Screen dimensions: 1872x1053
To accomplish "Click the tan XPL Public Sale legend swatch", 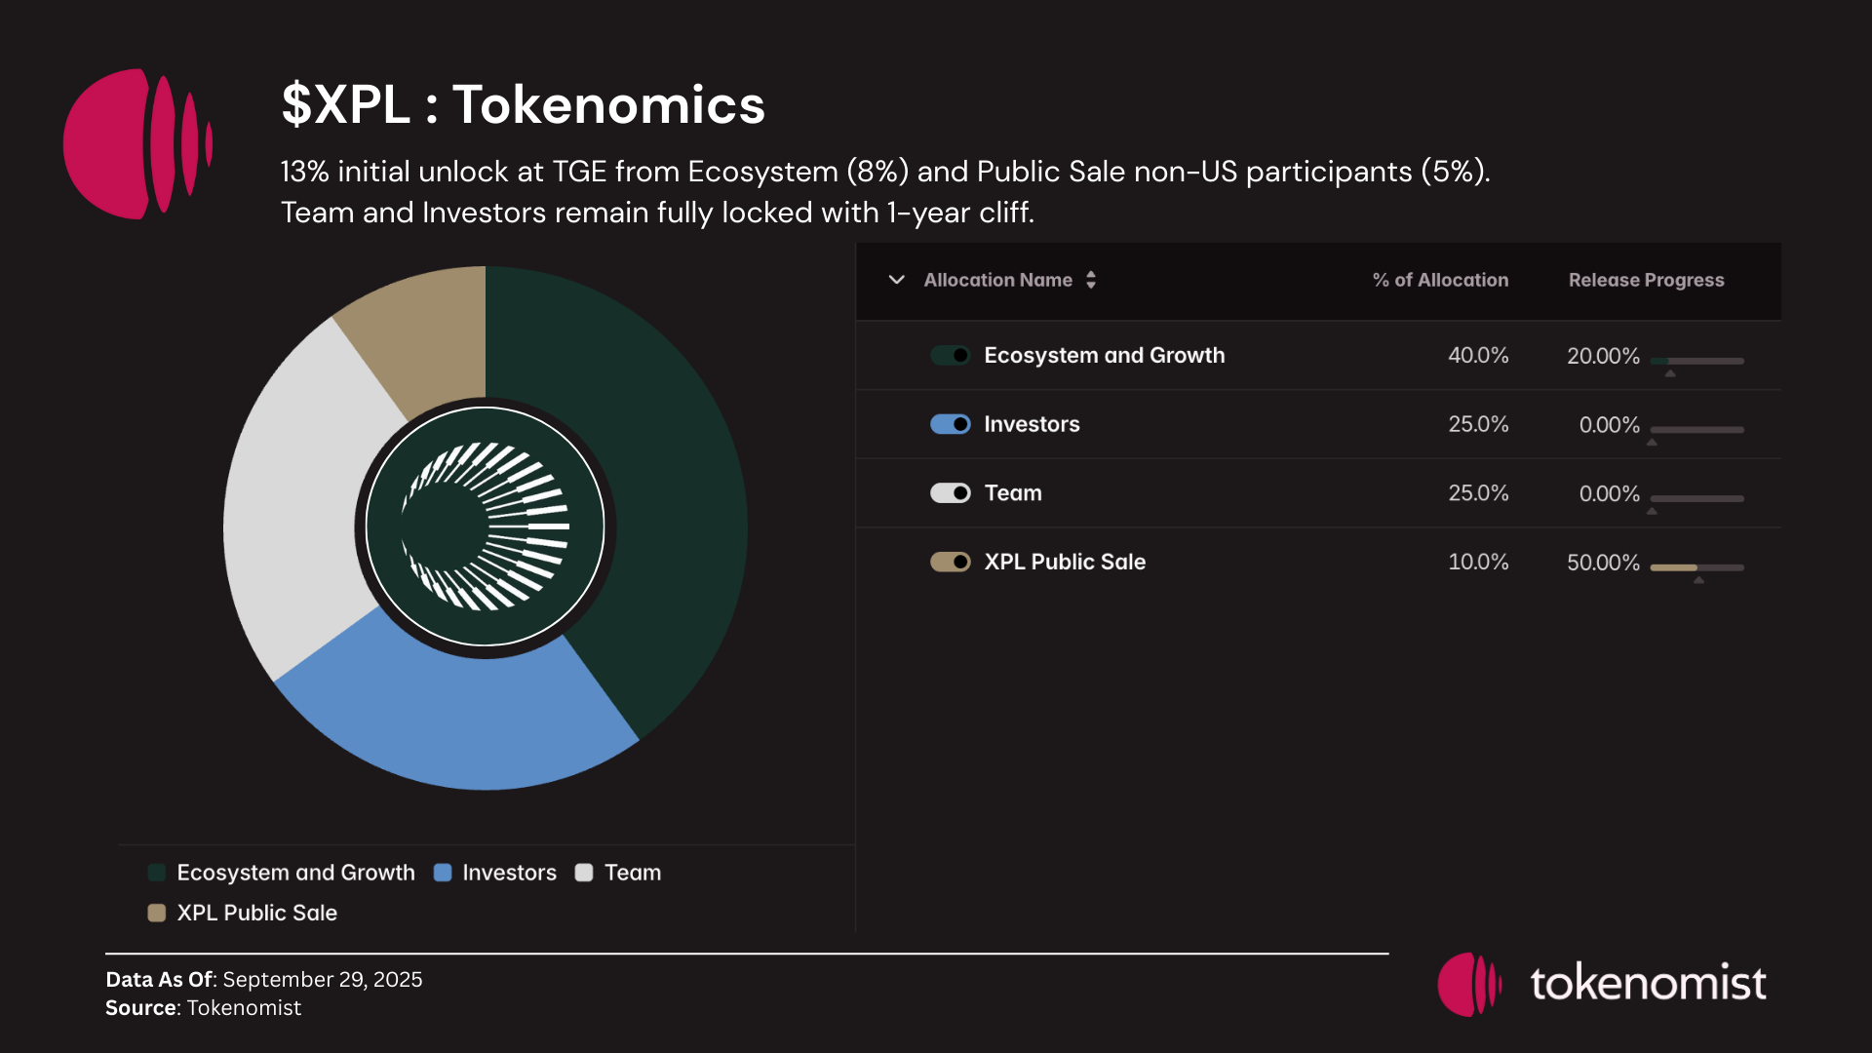I will click(156, 913).
